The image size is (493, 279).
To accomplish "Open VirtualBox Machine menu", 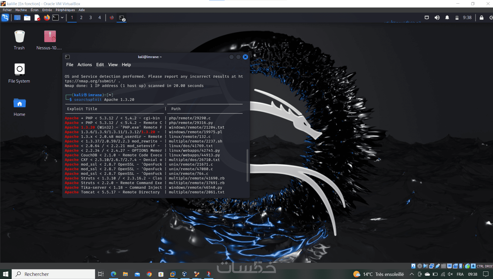I will point(21,10).
